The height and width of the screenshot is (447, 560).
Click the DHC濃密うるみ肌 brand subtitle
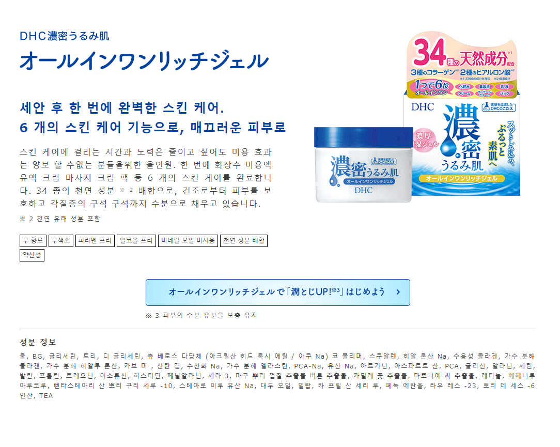tap(65, 36)
